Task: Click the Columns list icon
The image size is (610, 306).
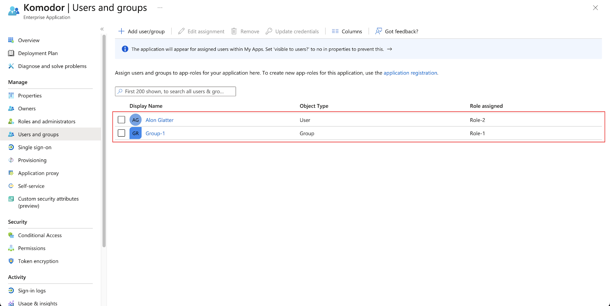Action: [335, 31]
